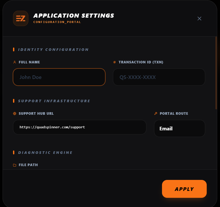Close the Application Settings dialog

(x=199, y=18)
